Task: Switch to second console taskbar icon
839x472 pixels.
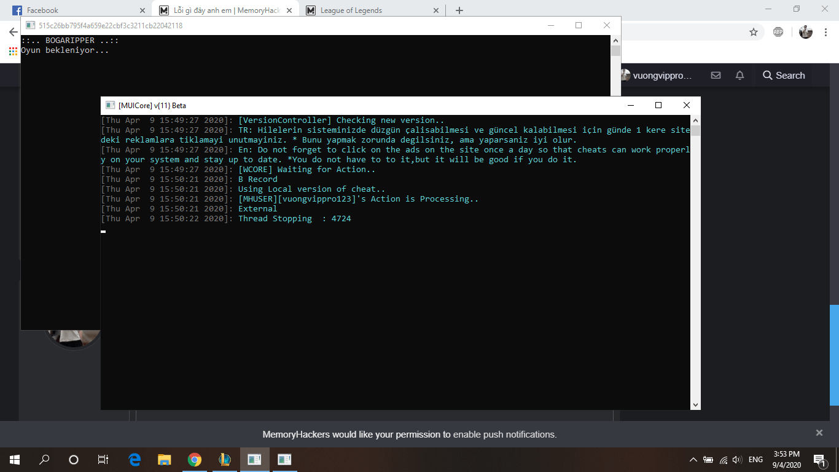Action: click(284, 459)
